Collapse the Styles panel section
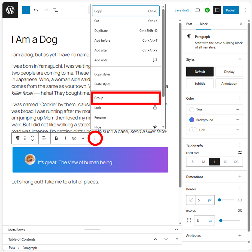Image resolution: width=252 pixels, height=252 pixels. [240, 59]
